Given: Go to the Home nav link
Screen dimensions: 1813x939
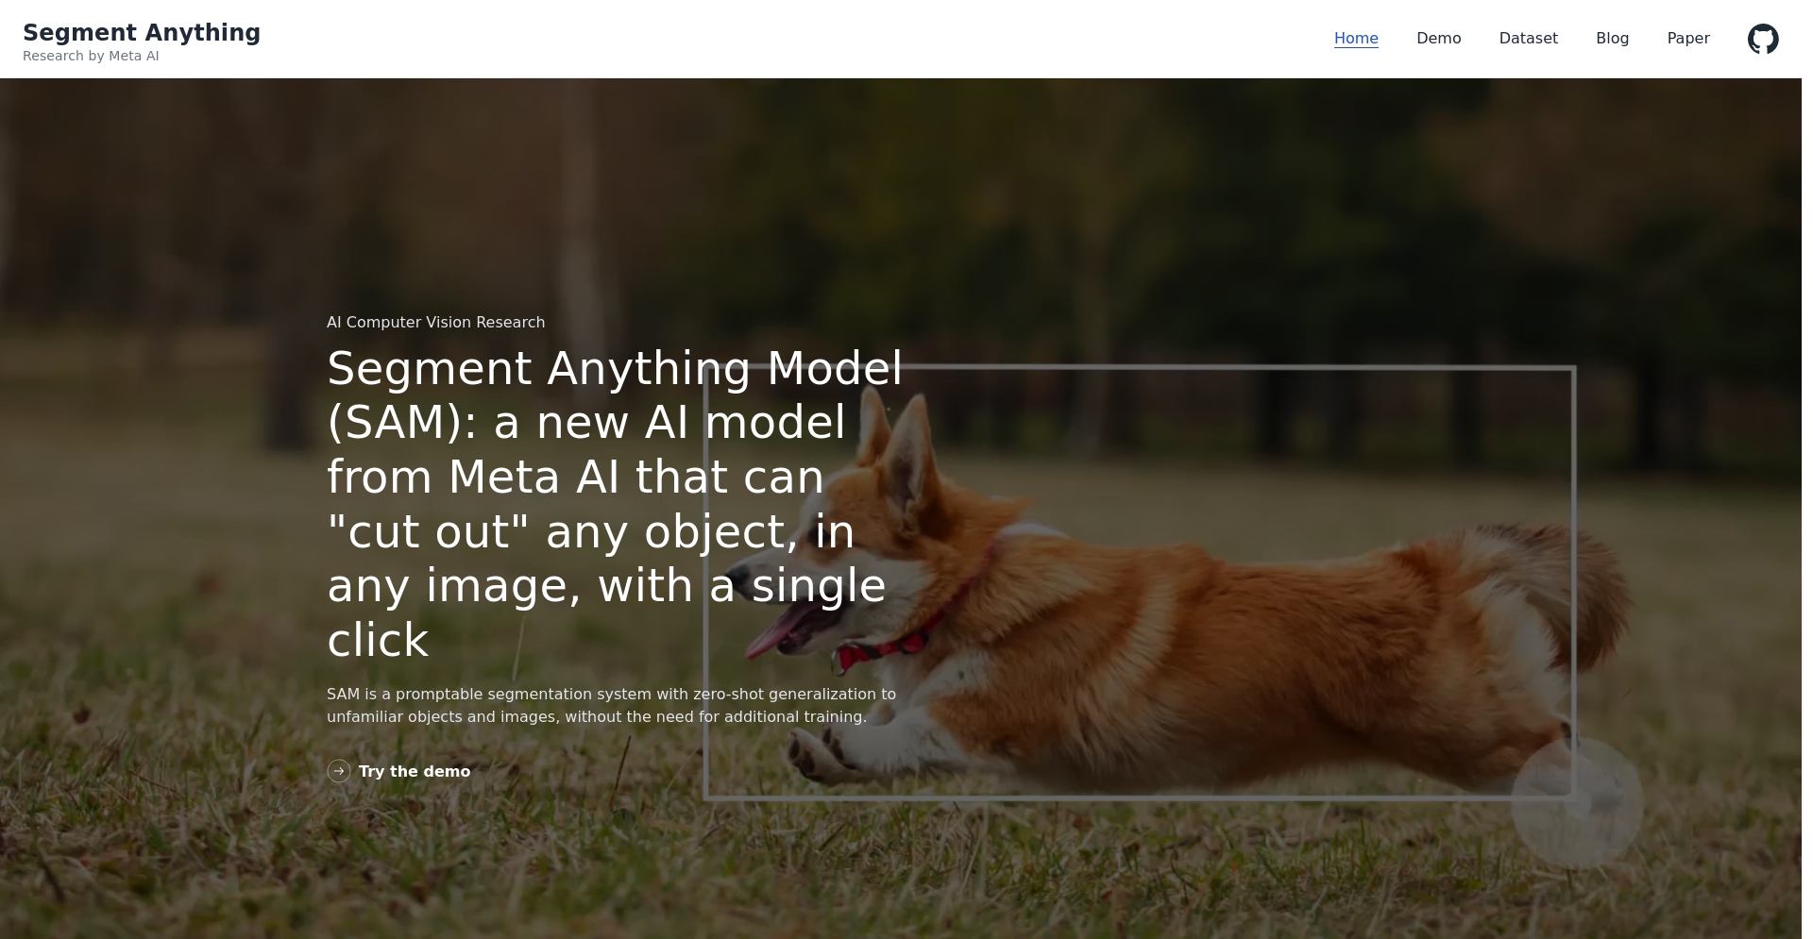Looking at the screenshot, I should pyautogui.click(x=1356, y=39).
